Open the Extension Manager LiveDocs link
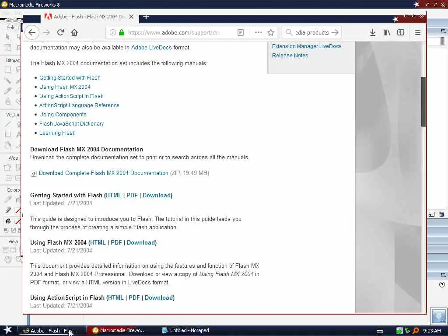The width and height of the screenshot is (448, 336). [307, 46]
